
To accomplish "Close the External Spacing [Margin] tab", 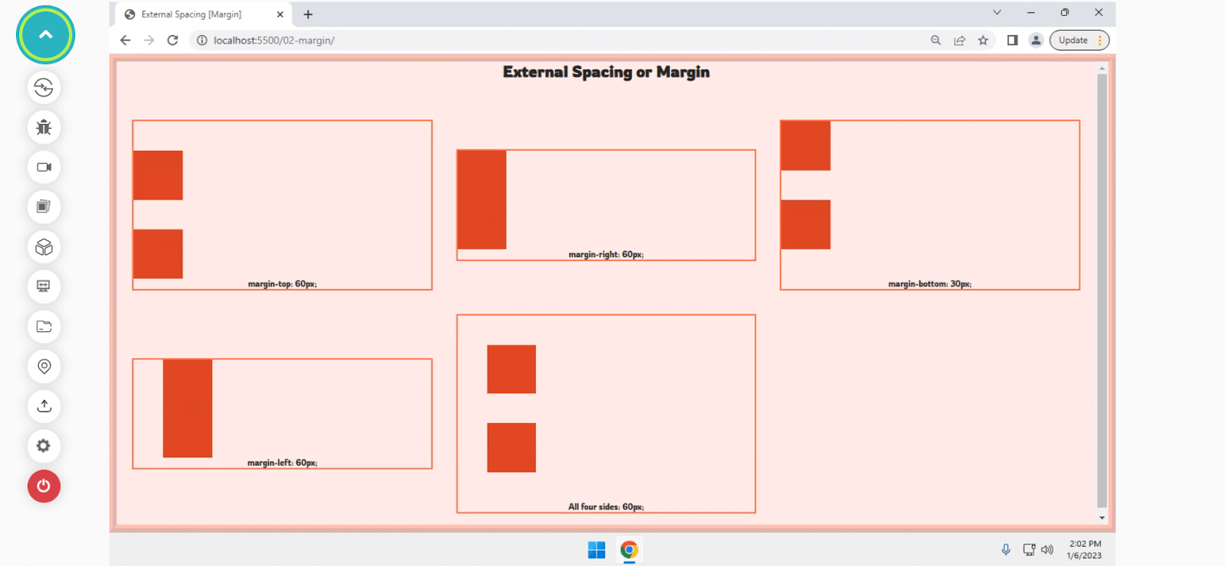I will pyautogui.click(x=279, y=15).
